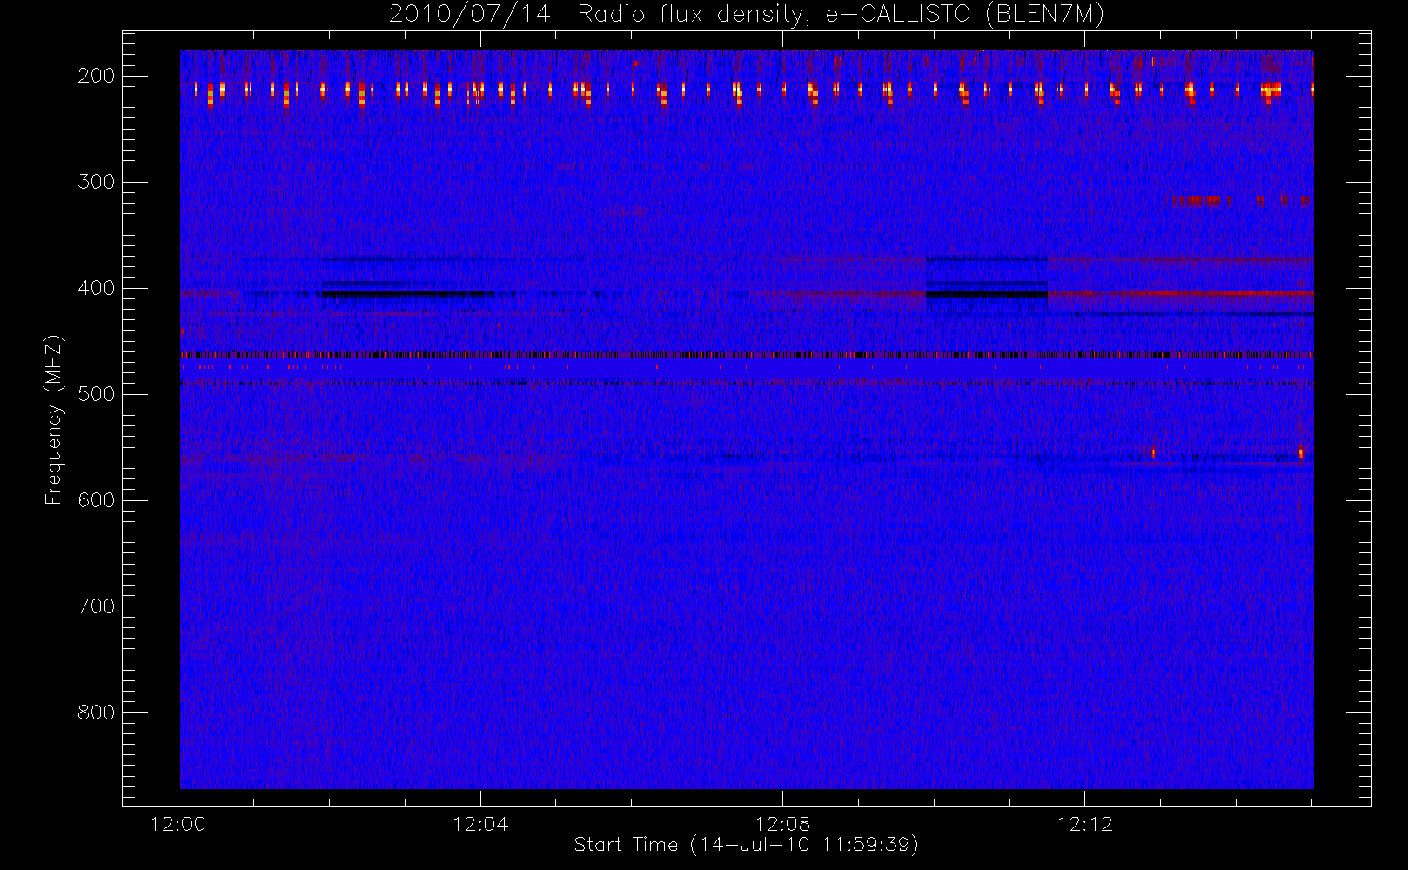Click the 'Start Time (14-Jul-10 11:59:39)' label
This screenshot has height=870, width=1408.
click(747, 844)
